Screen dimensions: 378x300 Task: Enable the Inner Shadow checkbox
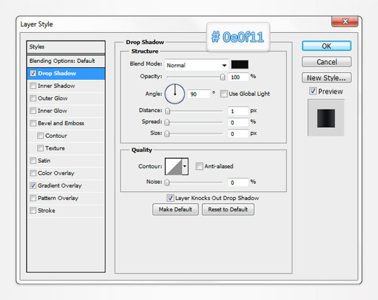[x=33, y=86]
